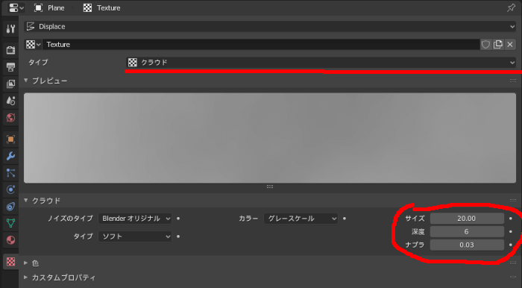Open the World properties tab
This screenshot has height=288, width=522.
point(10,118)
